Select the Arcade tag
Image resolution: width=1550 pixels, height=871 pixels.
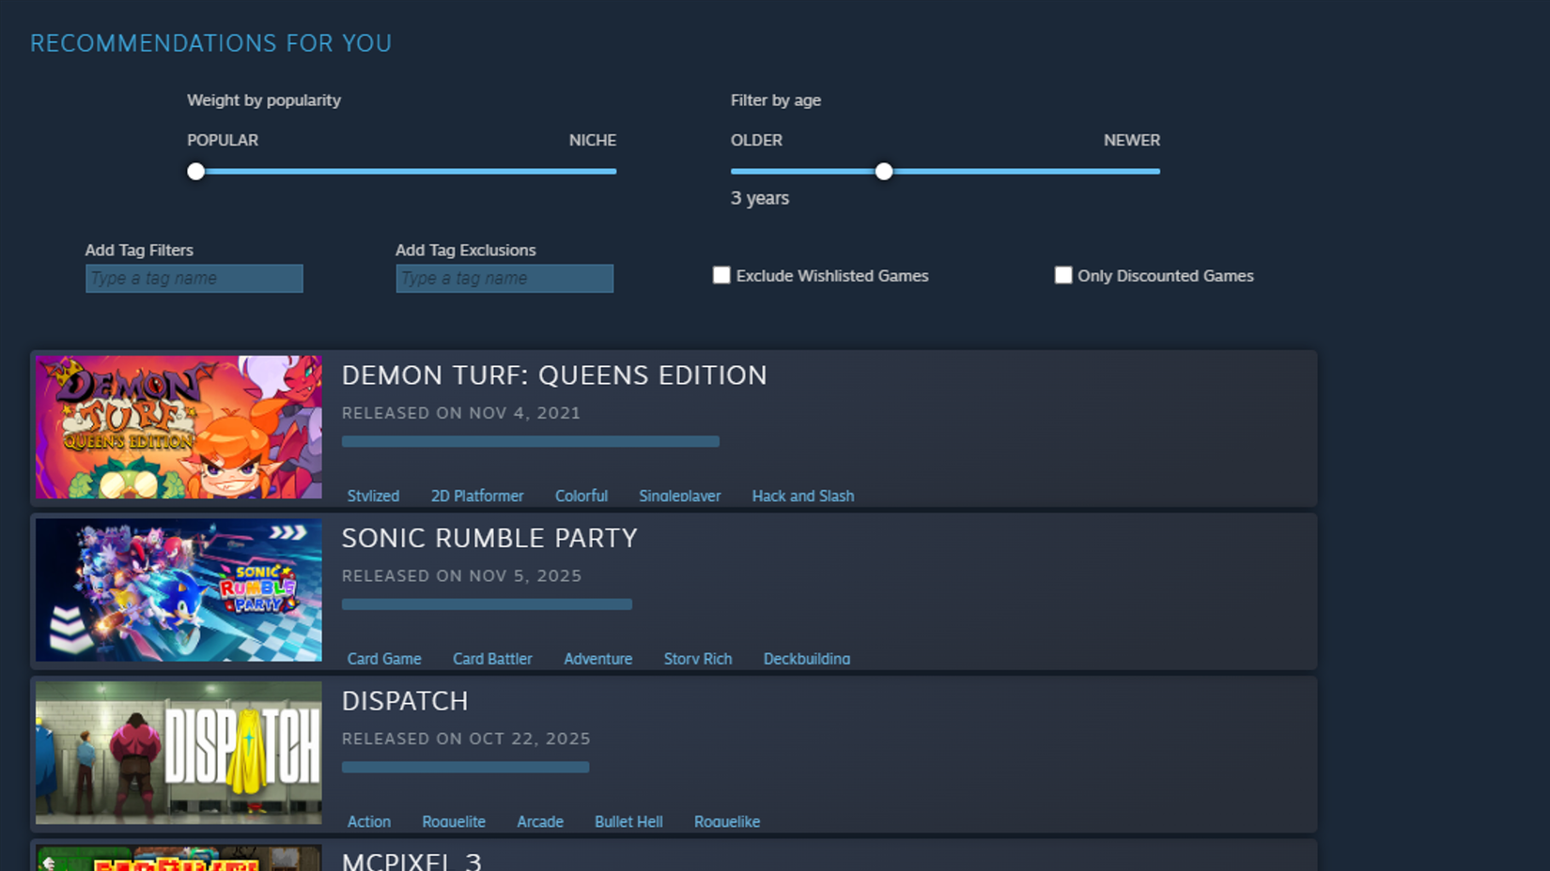pyautogui.click(x=540, y=821)
